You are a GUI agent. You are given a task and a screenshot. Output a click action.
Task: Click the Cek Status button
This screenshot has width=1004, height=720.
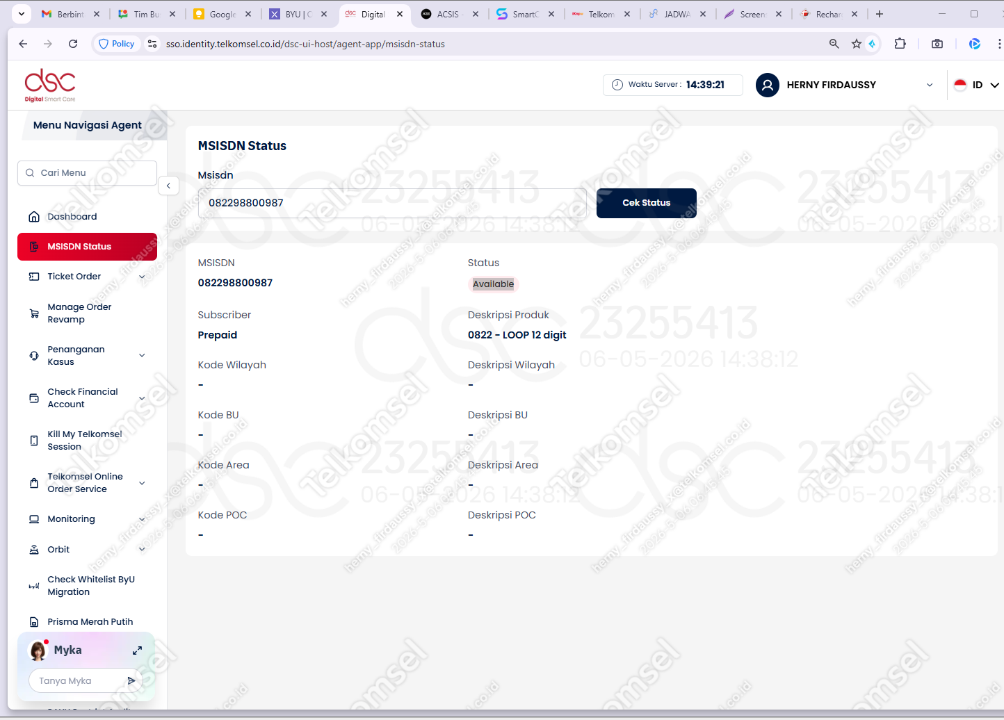click(647, 203)
